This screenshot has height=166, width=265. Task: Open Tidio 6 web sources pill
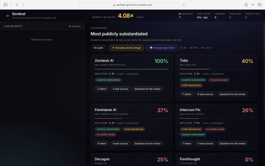205,94
